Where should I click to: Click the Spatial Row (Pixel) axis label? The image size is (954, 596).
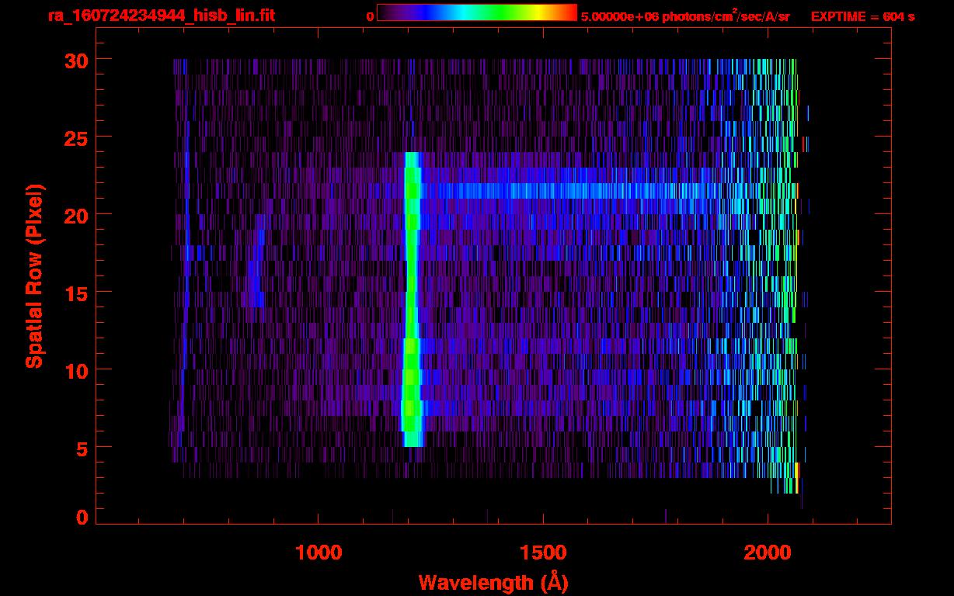[x=33, y=276]
